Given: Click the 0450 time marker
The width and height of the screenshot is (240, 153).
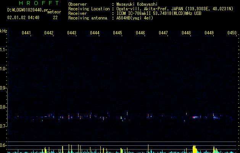Looking at the screenshot, I should coord(232,33).
